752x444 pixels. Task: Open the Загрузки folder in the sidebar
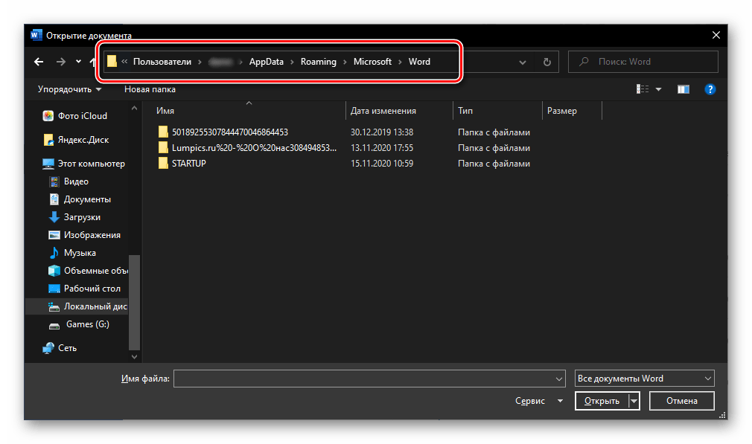(x=82, y=217)
